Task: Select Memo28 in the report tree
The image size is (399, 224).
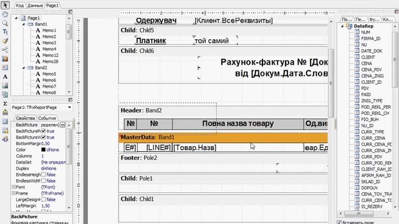Action: (50, 62)
